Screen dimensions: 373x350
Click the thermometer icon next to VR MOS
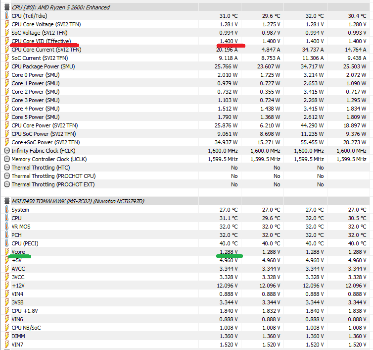(6, 227)
